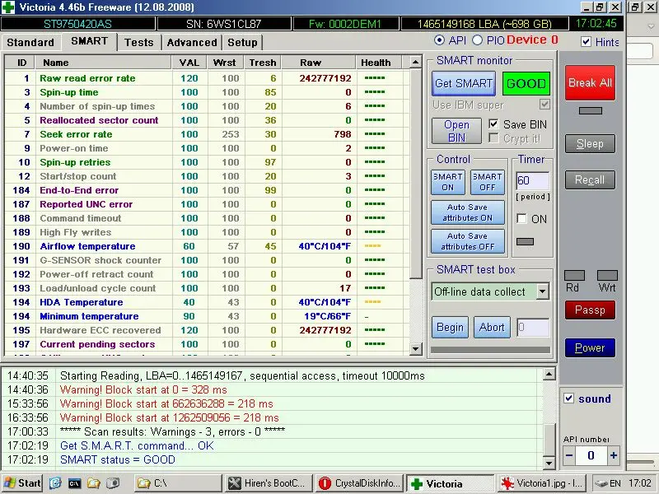Click the red Break All button
Screen dimensions: 659x494
click(590, 83)
